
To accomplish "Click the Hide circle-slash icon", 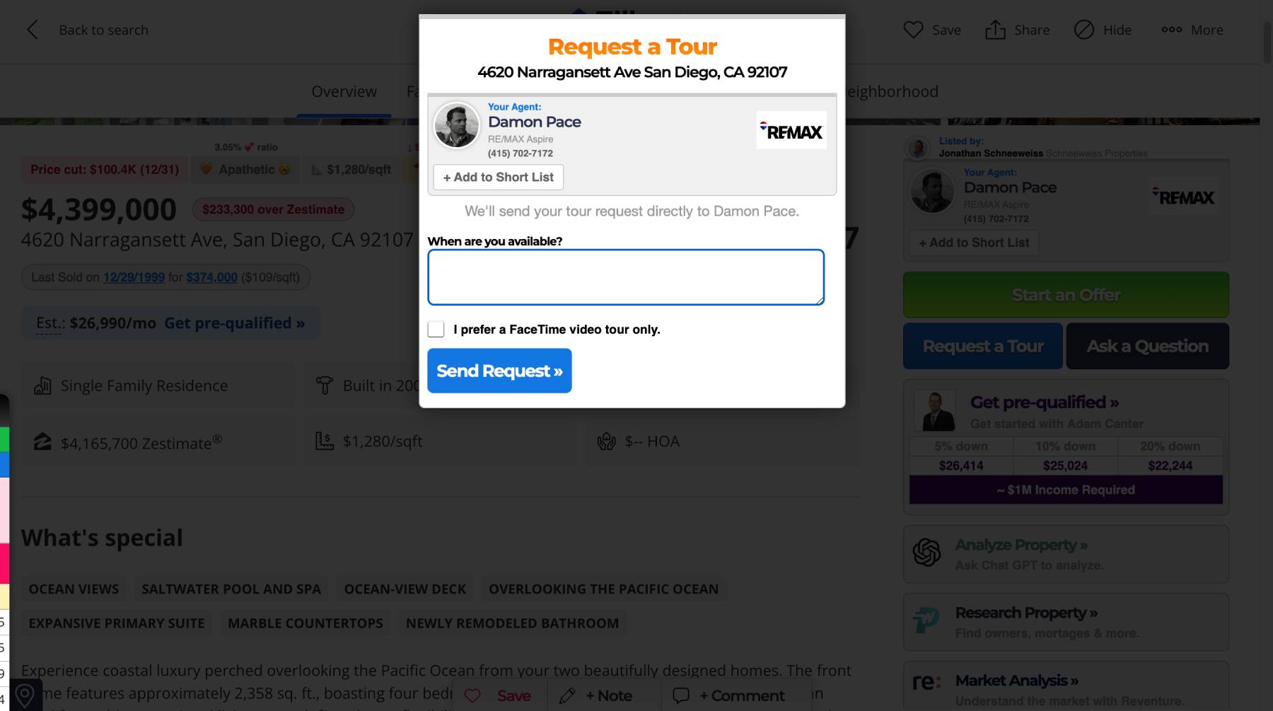I will click(1083, 30).
